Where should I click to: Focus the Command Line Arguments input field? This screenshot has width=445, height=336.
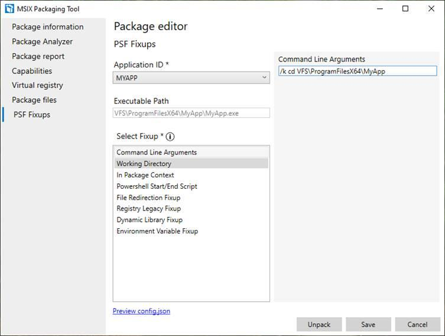tap(358, 71)
